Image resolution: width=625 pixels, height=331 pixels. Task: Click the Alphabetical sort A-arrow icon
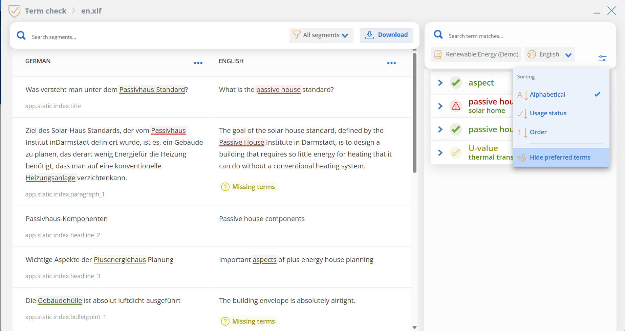(x=522, y=95)
